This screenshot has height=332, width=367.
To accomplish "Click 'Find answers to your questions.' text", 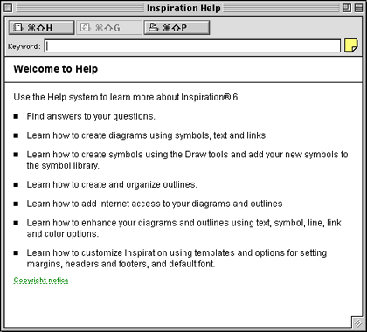I will (91, 116).
